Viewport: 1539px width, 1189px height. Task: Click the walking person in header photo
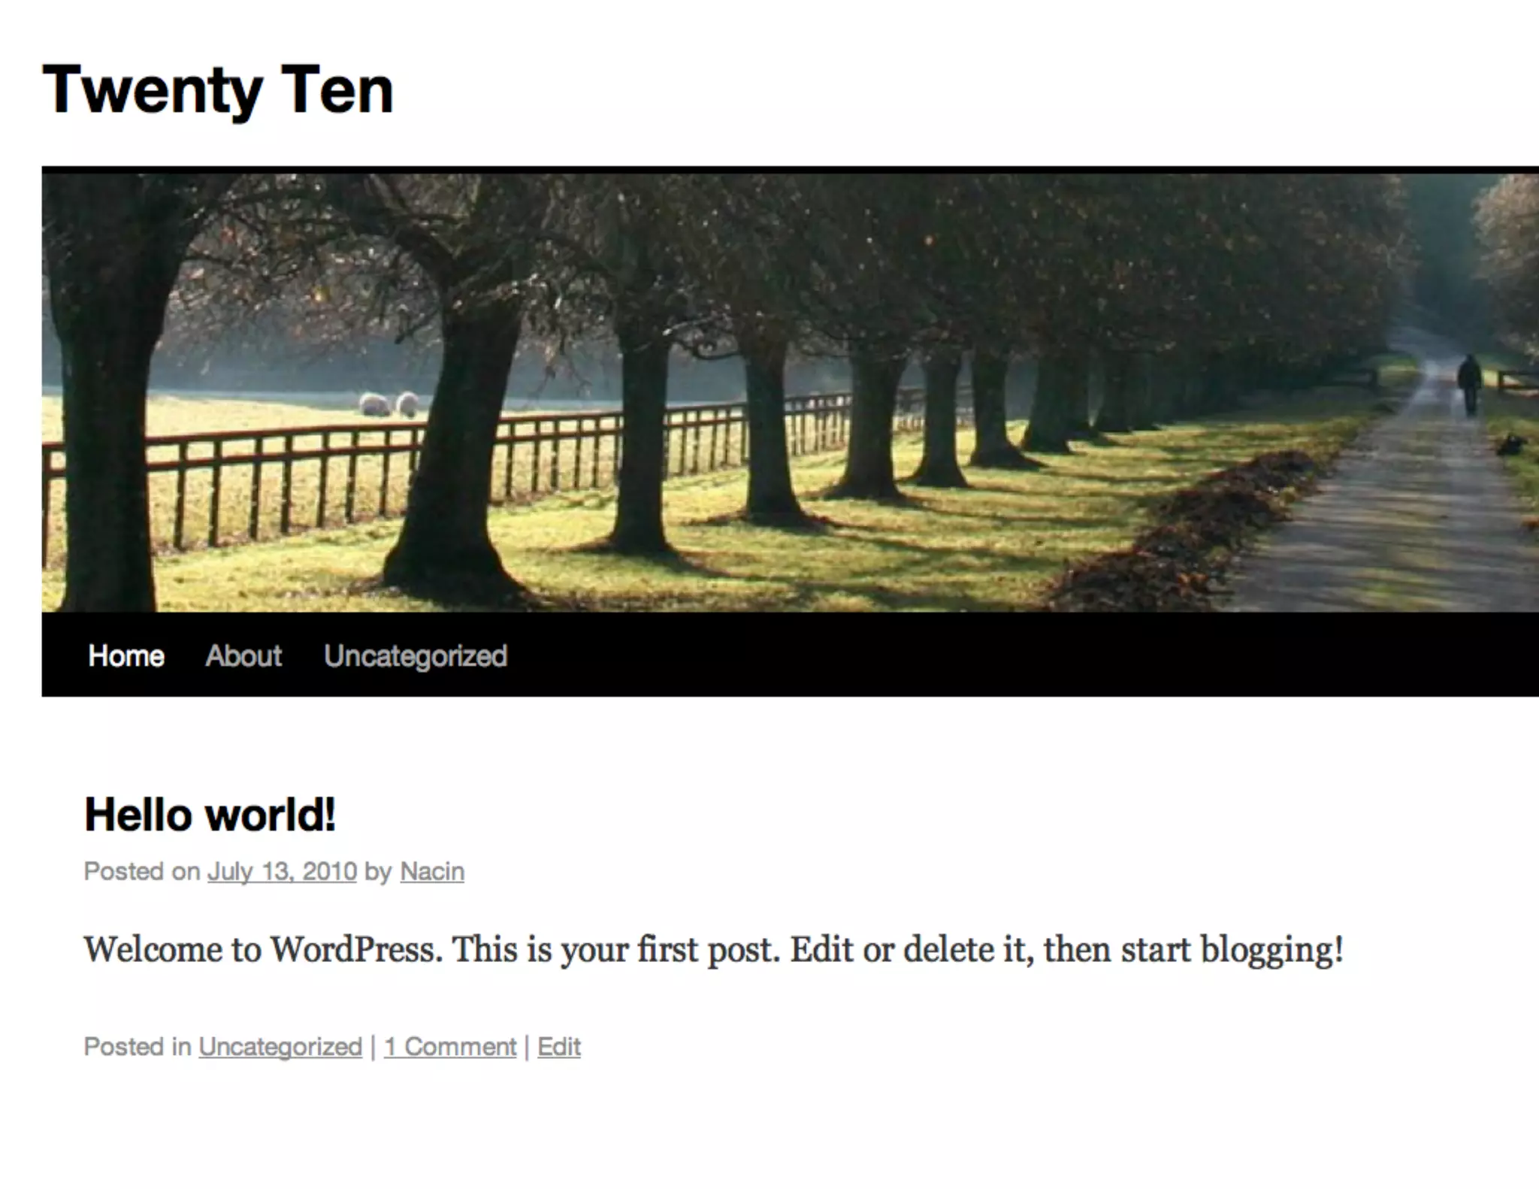click(1469, 385)
